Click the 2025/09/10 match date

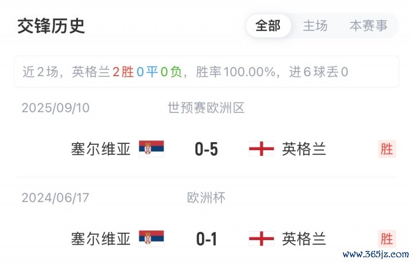[56, 108]
